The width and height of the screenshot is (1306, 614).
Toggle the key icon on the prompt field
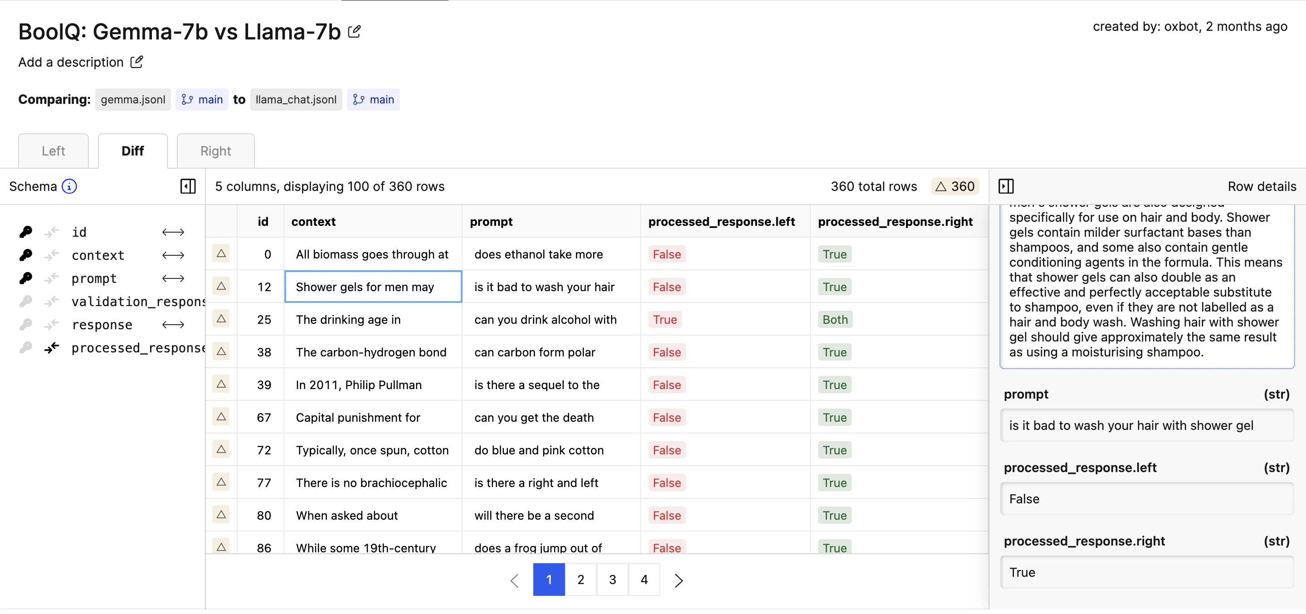pos(26,278)
